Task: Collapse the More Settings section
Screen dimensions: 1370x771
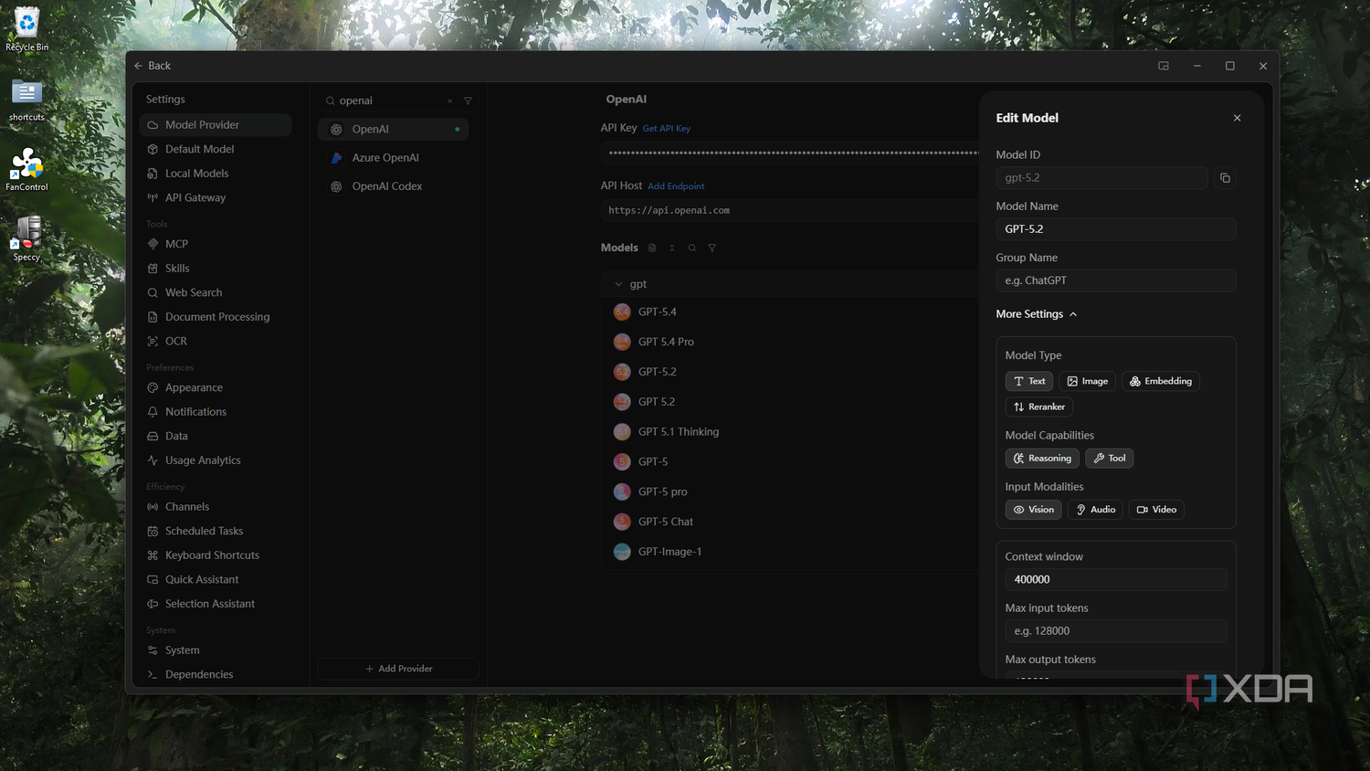Action: 1037,314
